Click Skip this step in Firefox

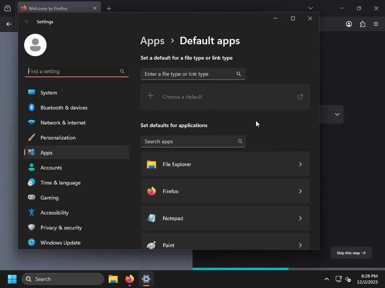point(351,253)
